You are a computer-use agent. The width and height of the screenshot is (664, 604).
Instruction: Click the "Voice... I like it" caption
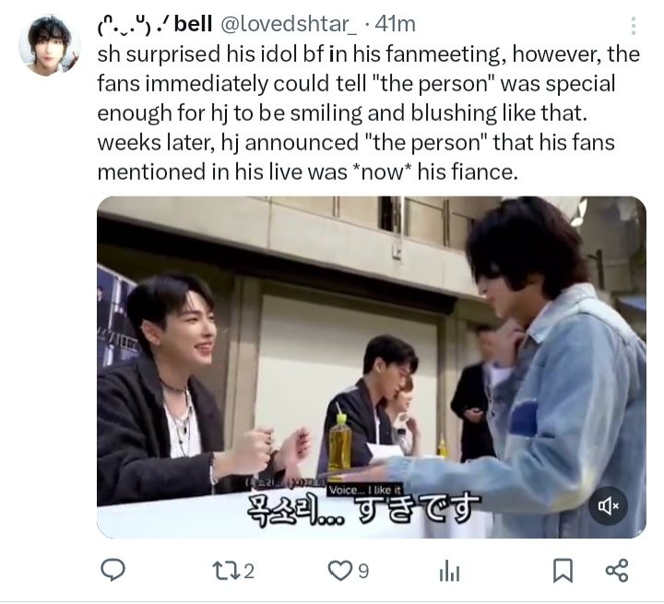click(x=365, y=490)
